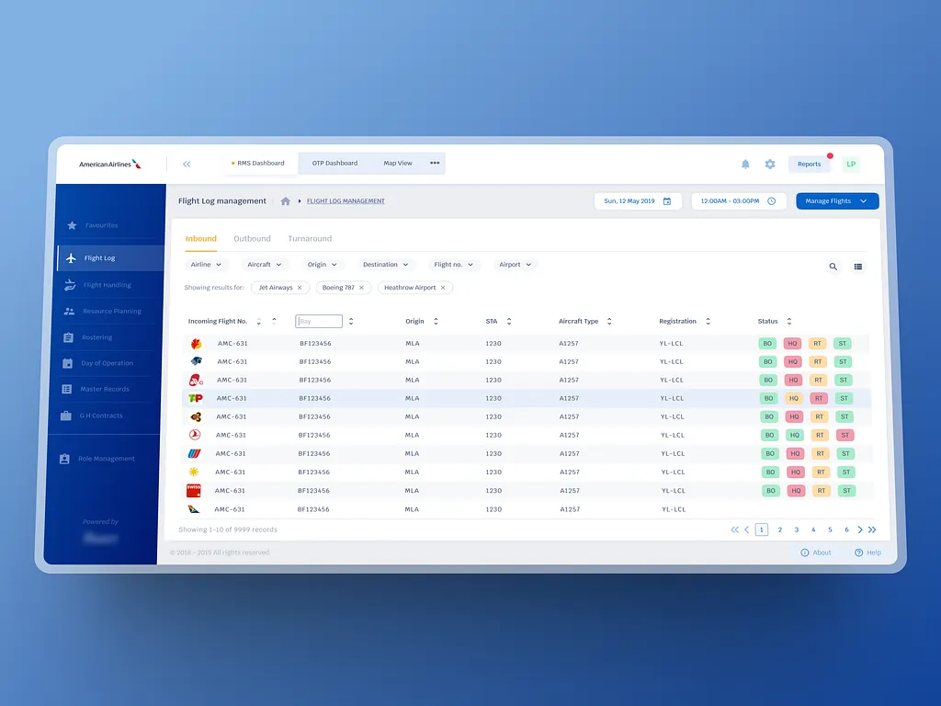Click the home breadcrumb icon

[286, 201]
